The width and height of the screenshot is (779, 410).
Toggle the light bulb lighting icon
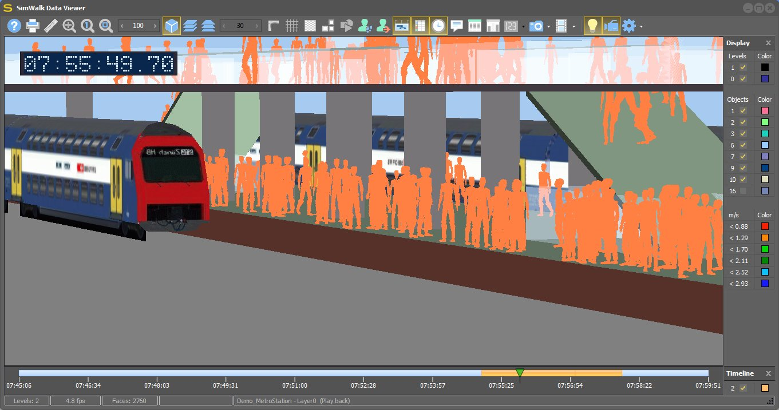click(592, 26)
